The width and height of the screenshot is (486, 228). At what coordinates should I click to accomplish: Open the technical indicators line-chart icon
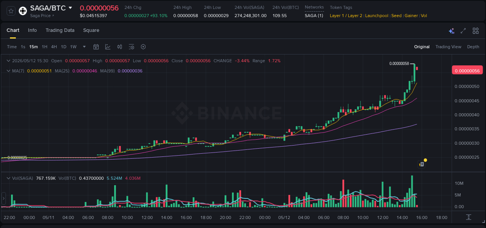click(x=108, y=47)
